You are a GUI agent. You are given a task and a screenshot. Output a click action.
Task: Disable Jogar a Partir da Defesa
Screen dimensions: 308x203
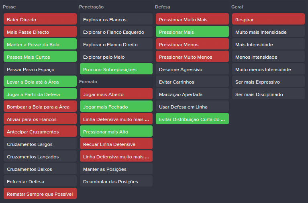pos(40,94)
